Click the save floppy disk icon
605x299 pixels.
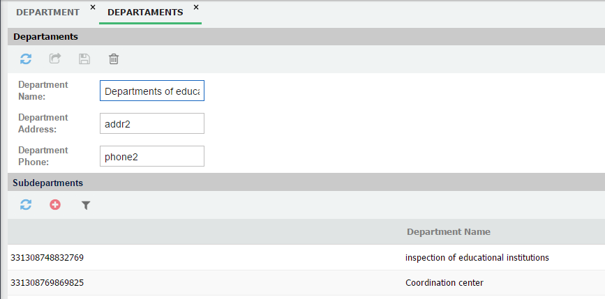pos(84,59)
